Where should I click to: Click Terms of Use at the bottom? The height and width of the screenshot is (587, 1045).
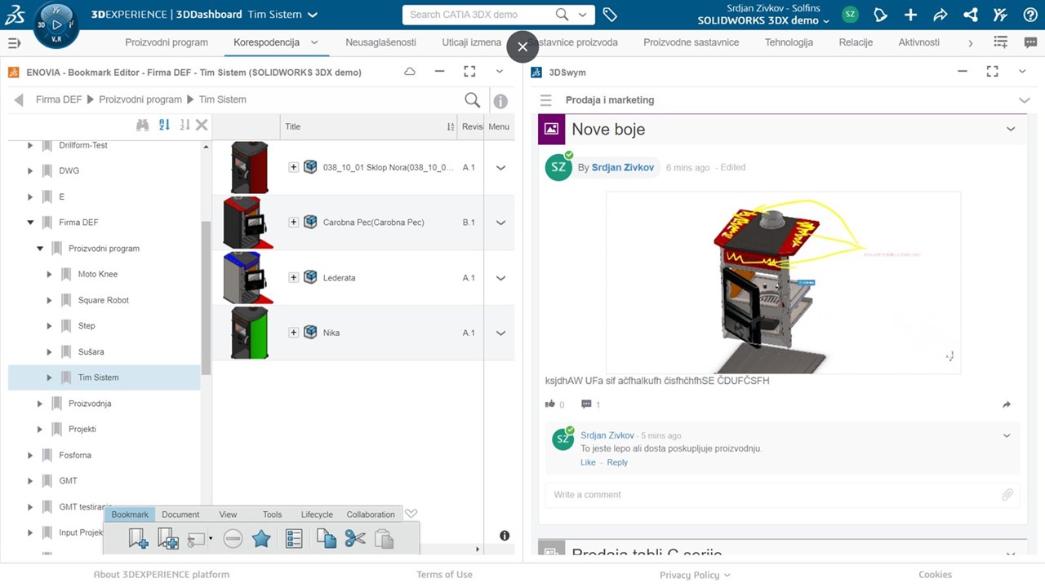pyautogui.click(x=444, y=574)
